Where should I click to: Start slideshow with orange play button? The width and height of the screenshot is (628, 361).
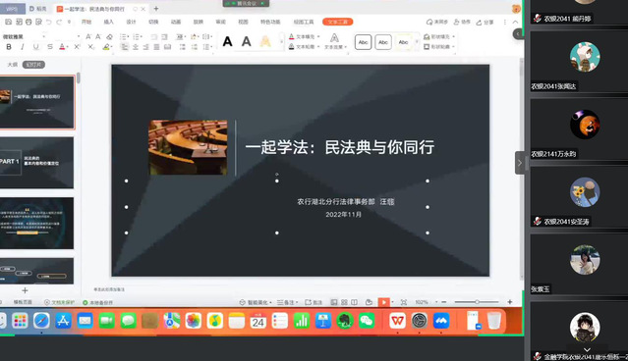click(x=383, y=302)
